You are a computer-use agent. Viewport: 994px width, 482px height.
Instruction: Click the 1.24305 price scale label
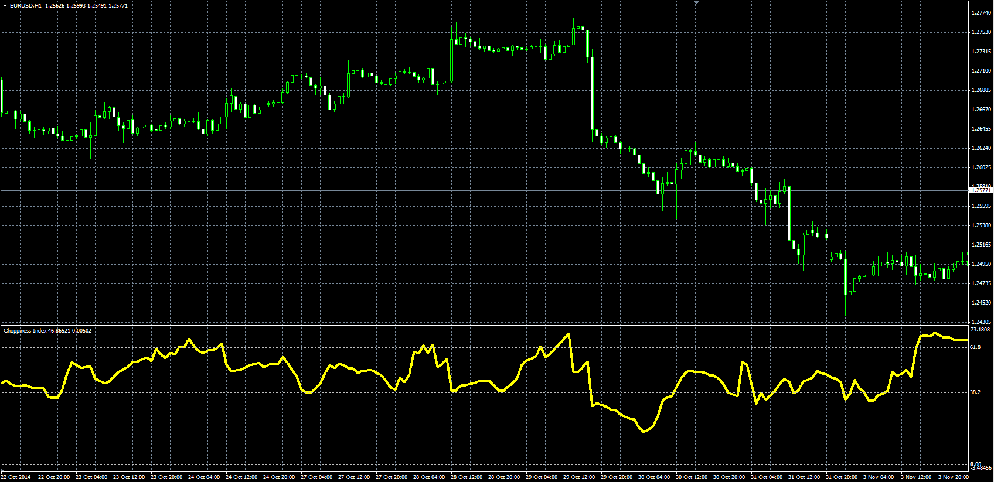click(x=981, y=322)
